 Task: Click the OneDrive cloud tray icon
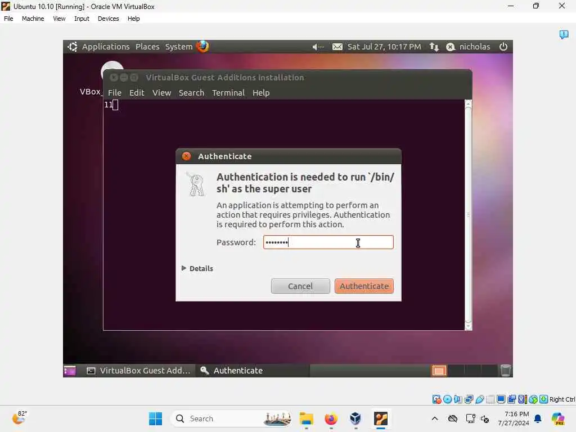453,418
